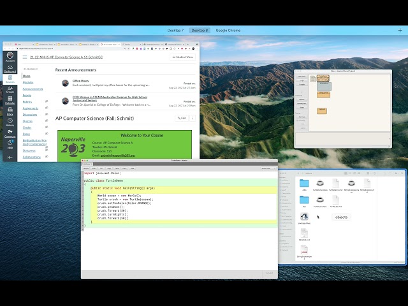Open the Help icon in Canvas sidebar

10,145
